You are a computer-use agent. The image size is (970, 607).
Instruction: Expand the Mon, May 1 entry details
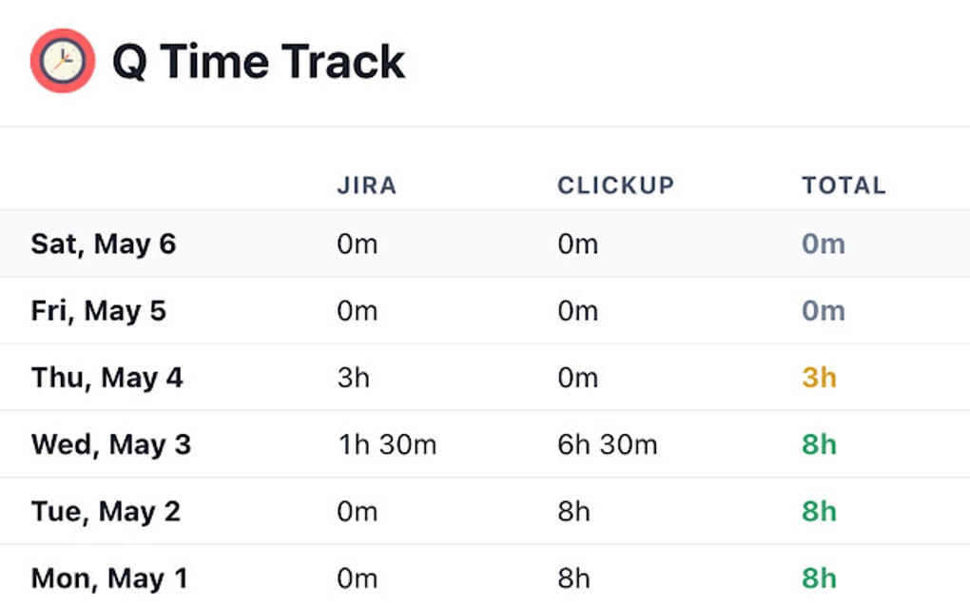108,578
